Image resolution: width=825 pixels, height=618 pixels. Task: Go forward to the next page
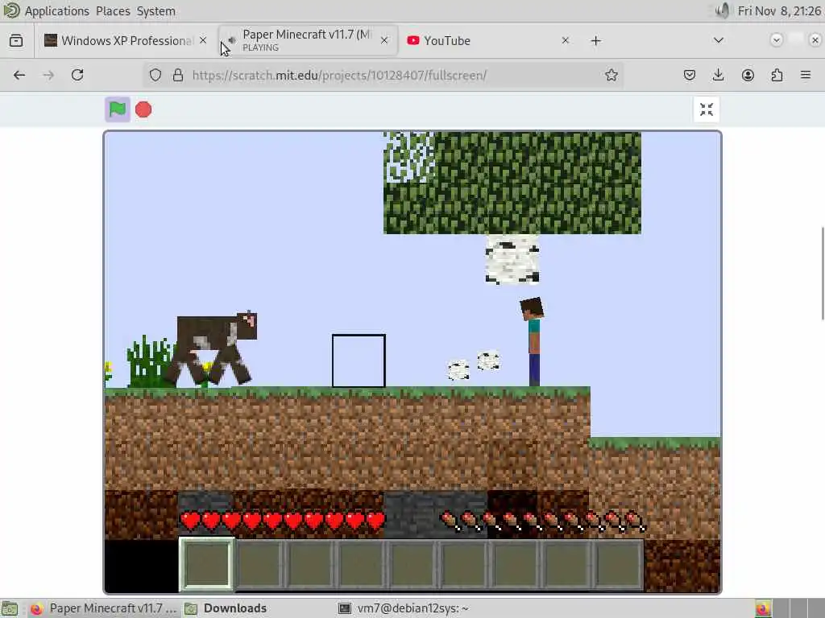(48, 75)
